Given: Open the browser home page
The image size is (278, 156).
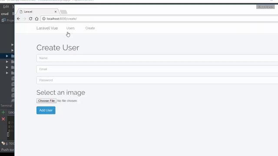Looking at the screenshot, I should point(36,19).
